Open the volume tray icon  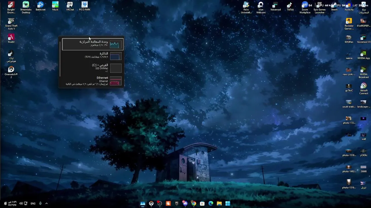21,203
